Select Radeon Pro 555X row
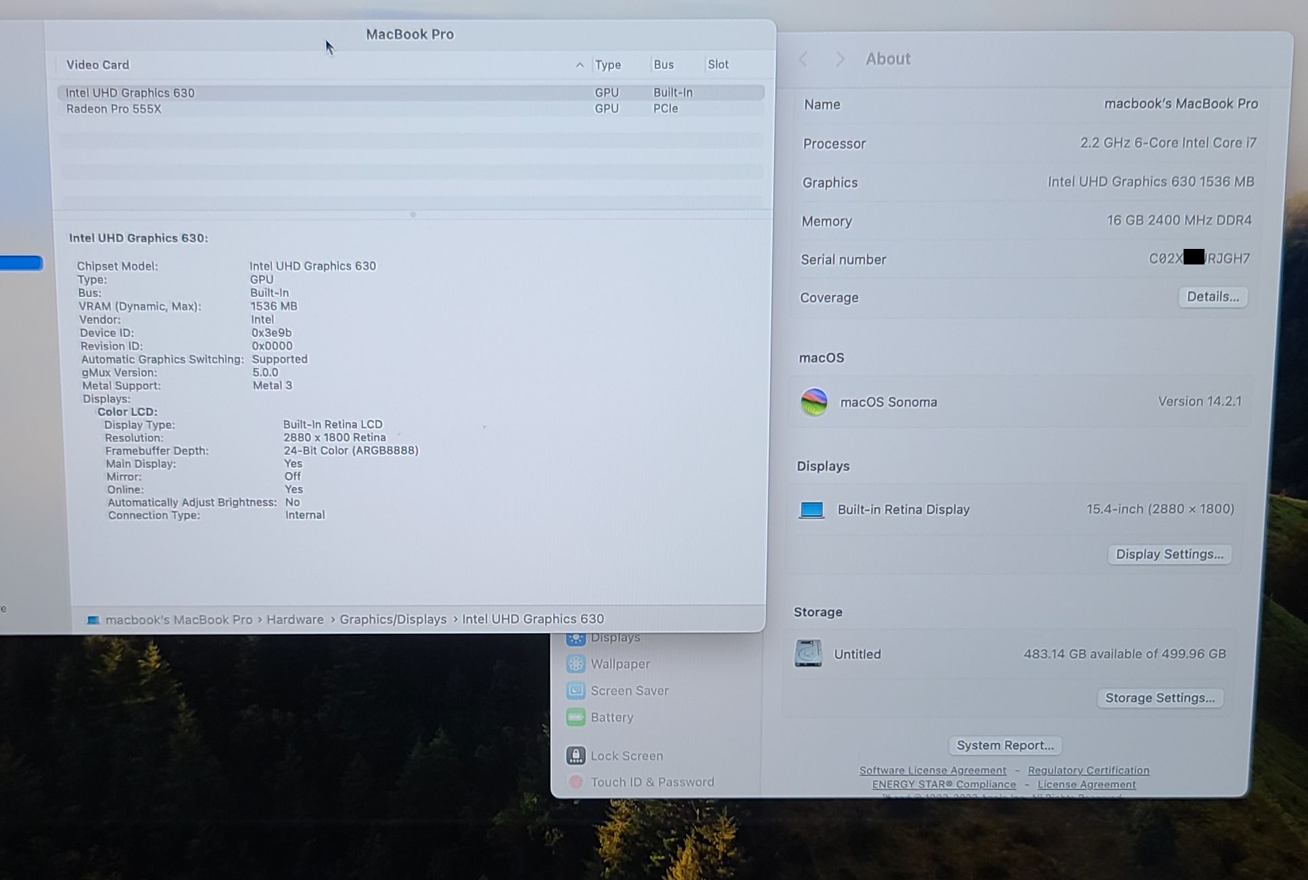This screenshot has height=880, width=1308. [114, 109]
